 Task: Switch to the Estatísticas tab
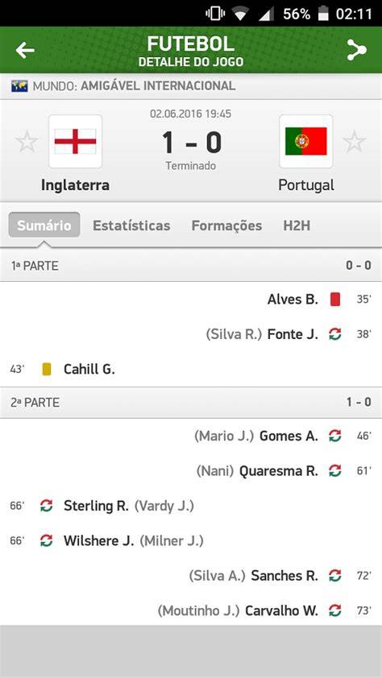[x=131, y=225]
